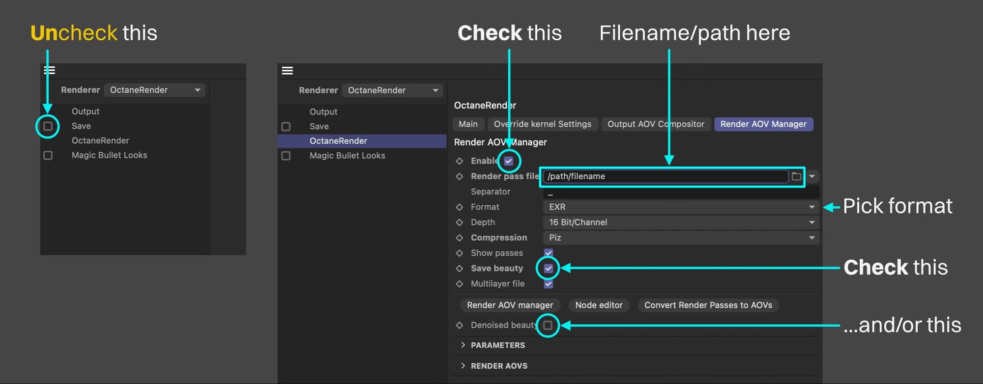
Task: Open Depth 16 Bit/Channel dropdown
Action: pos(681,222)
